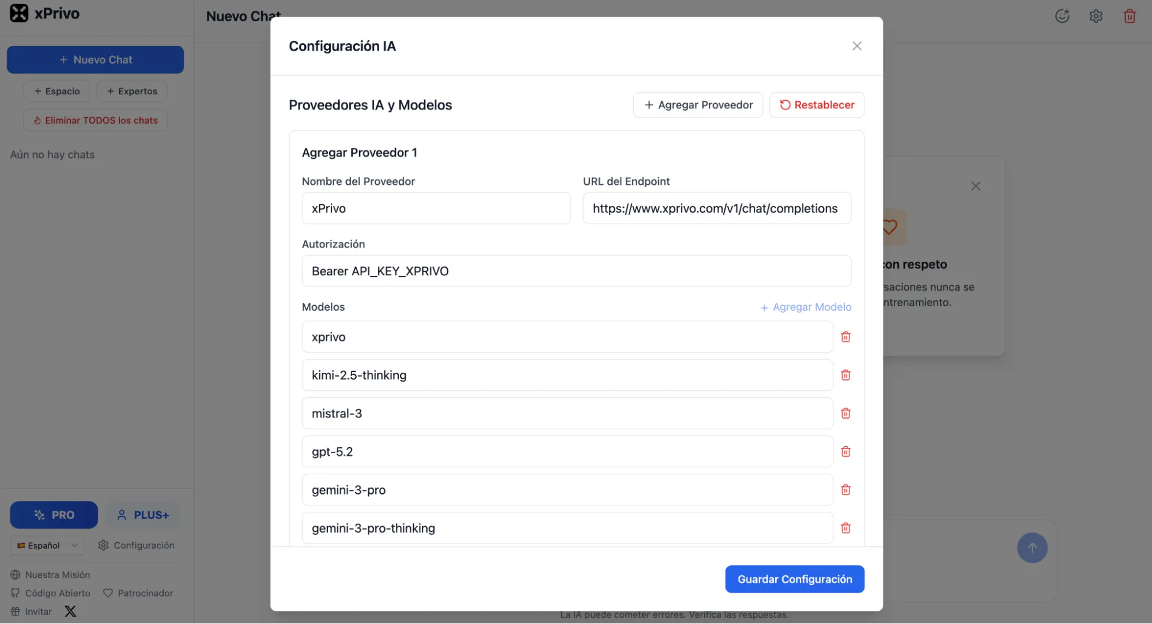Click Agregar Proveedor button
The height and width of the screenshot is (624, 1152).
[697, 105]
